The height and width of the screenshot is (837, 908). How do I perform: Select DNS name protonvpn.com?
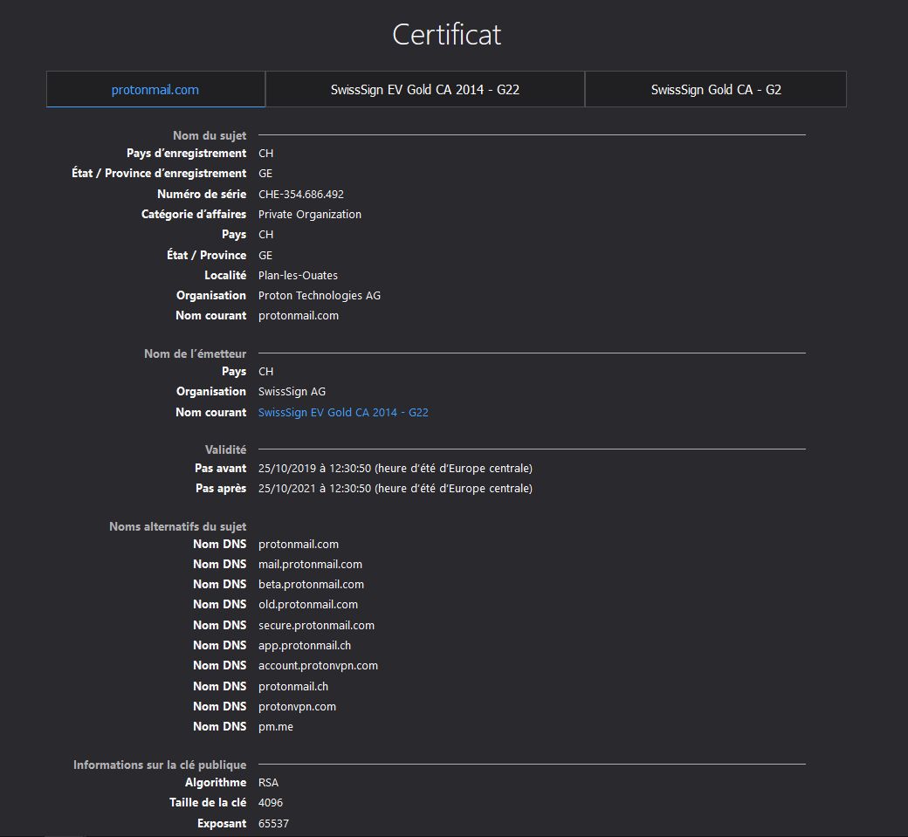coord(297,707)
